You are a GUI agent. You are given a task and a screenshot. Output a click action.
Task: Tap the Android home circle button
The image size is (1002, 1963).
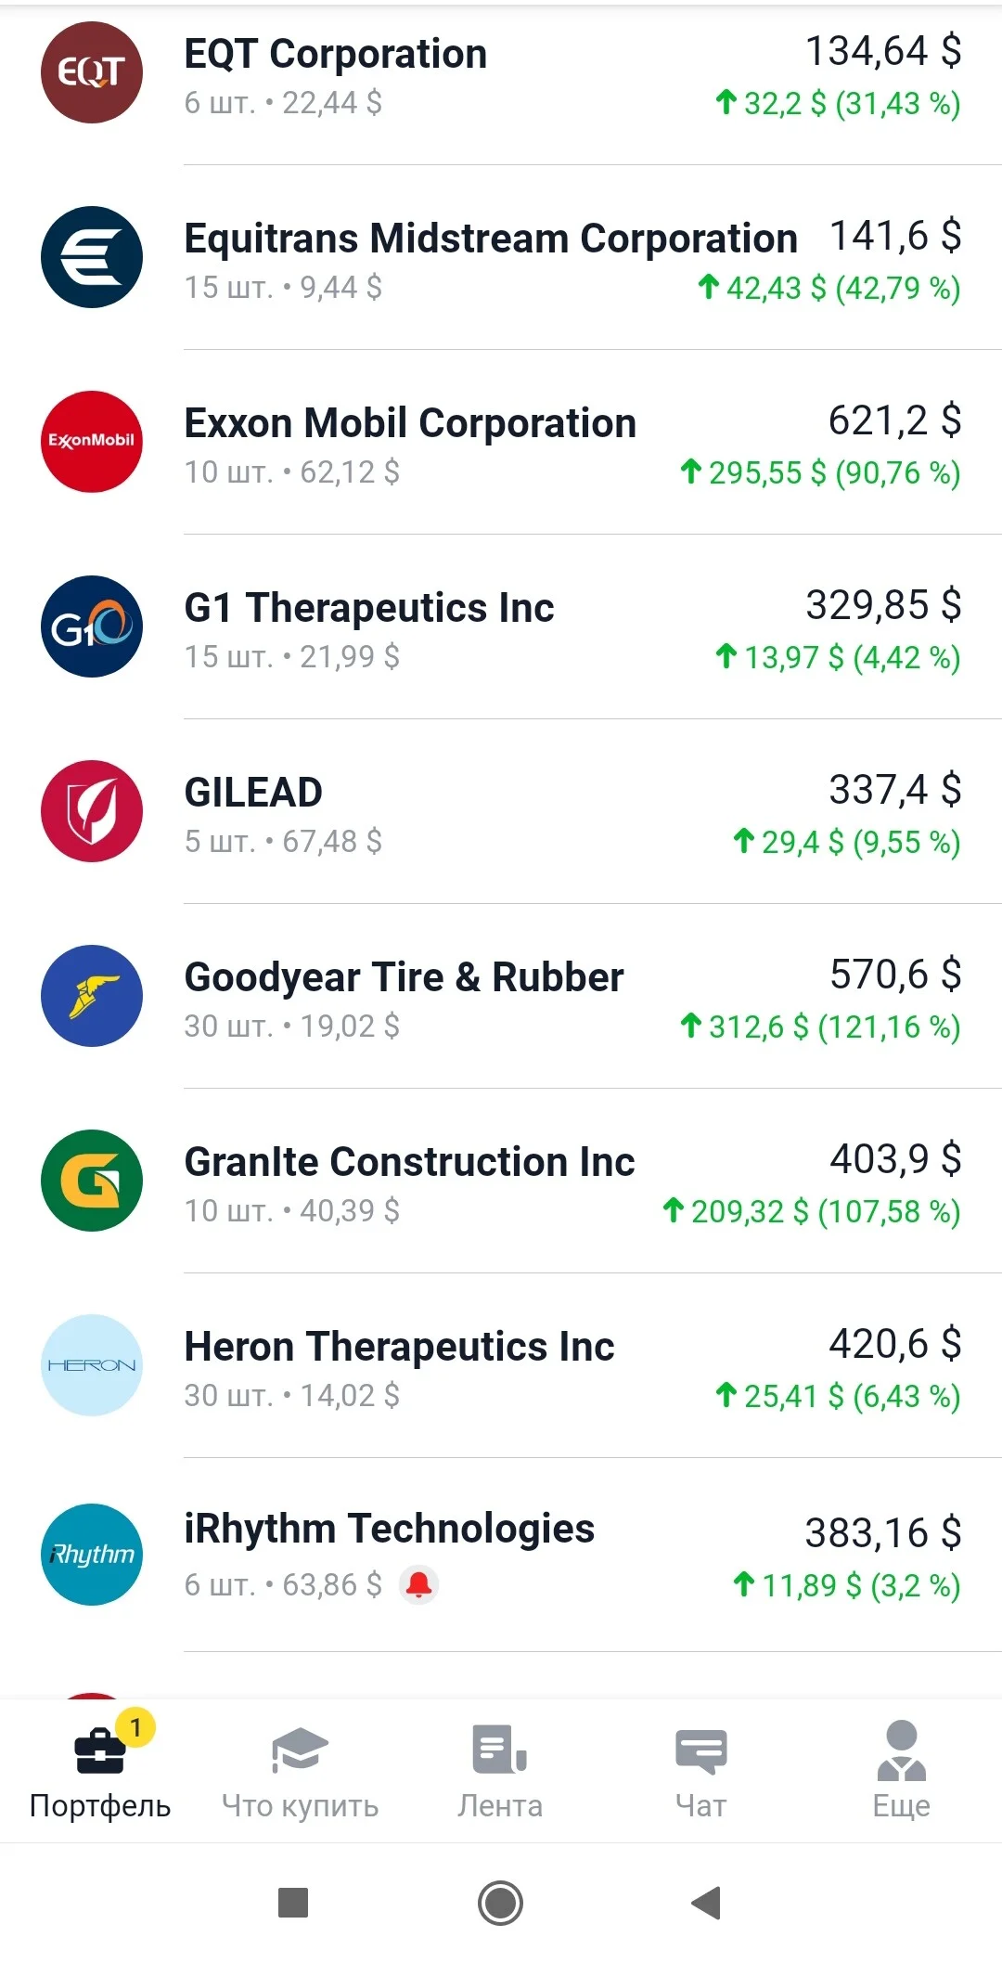[500, 1903]
